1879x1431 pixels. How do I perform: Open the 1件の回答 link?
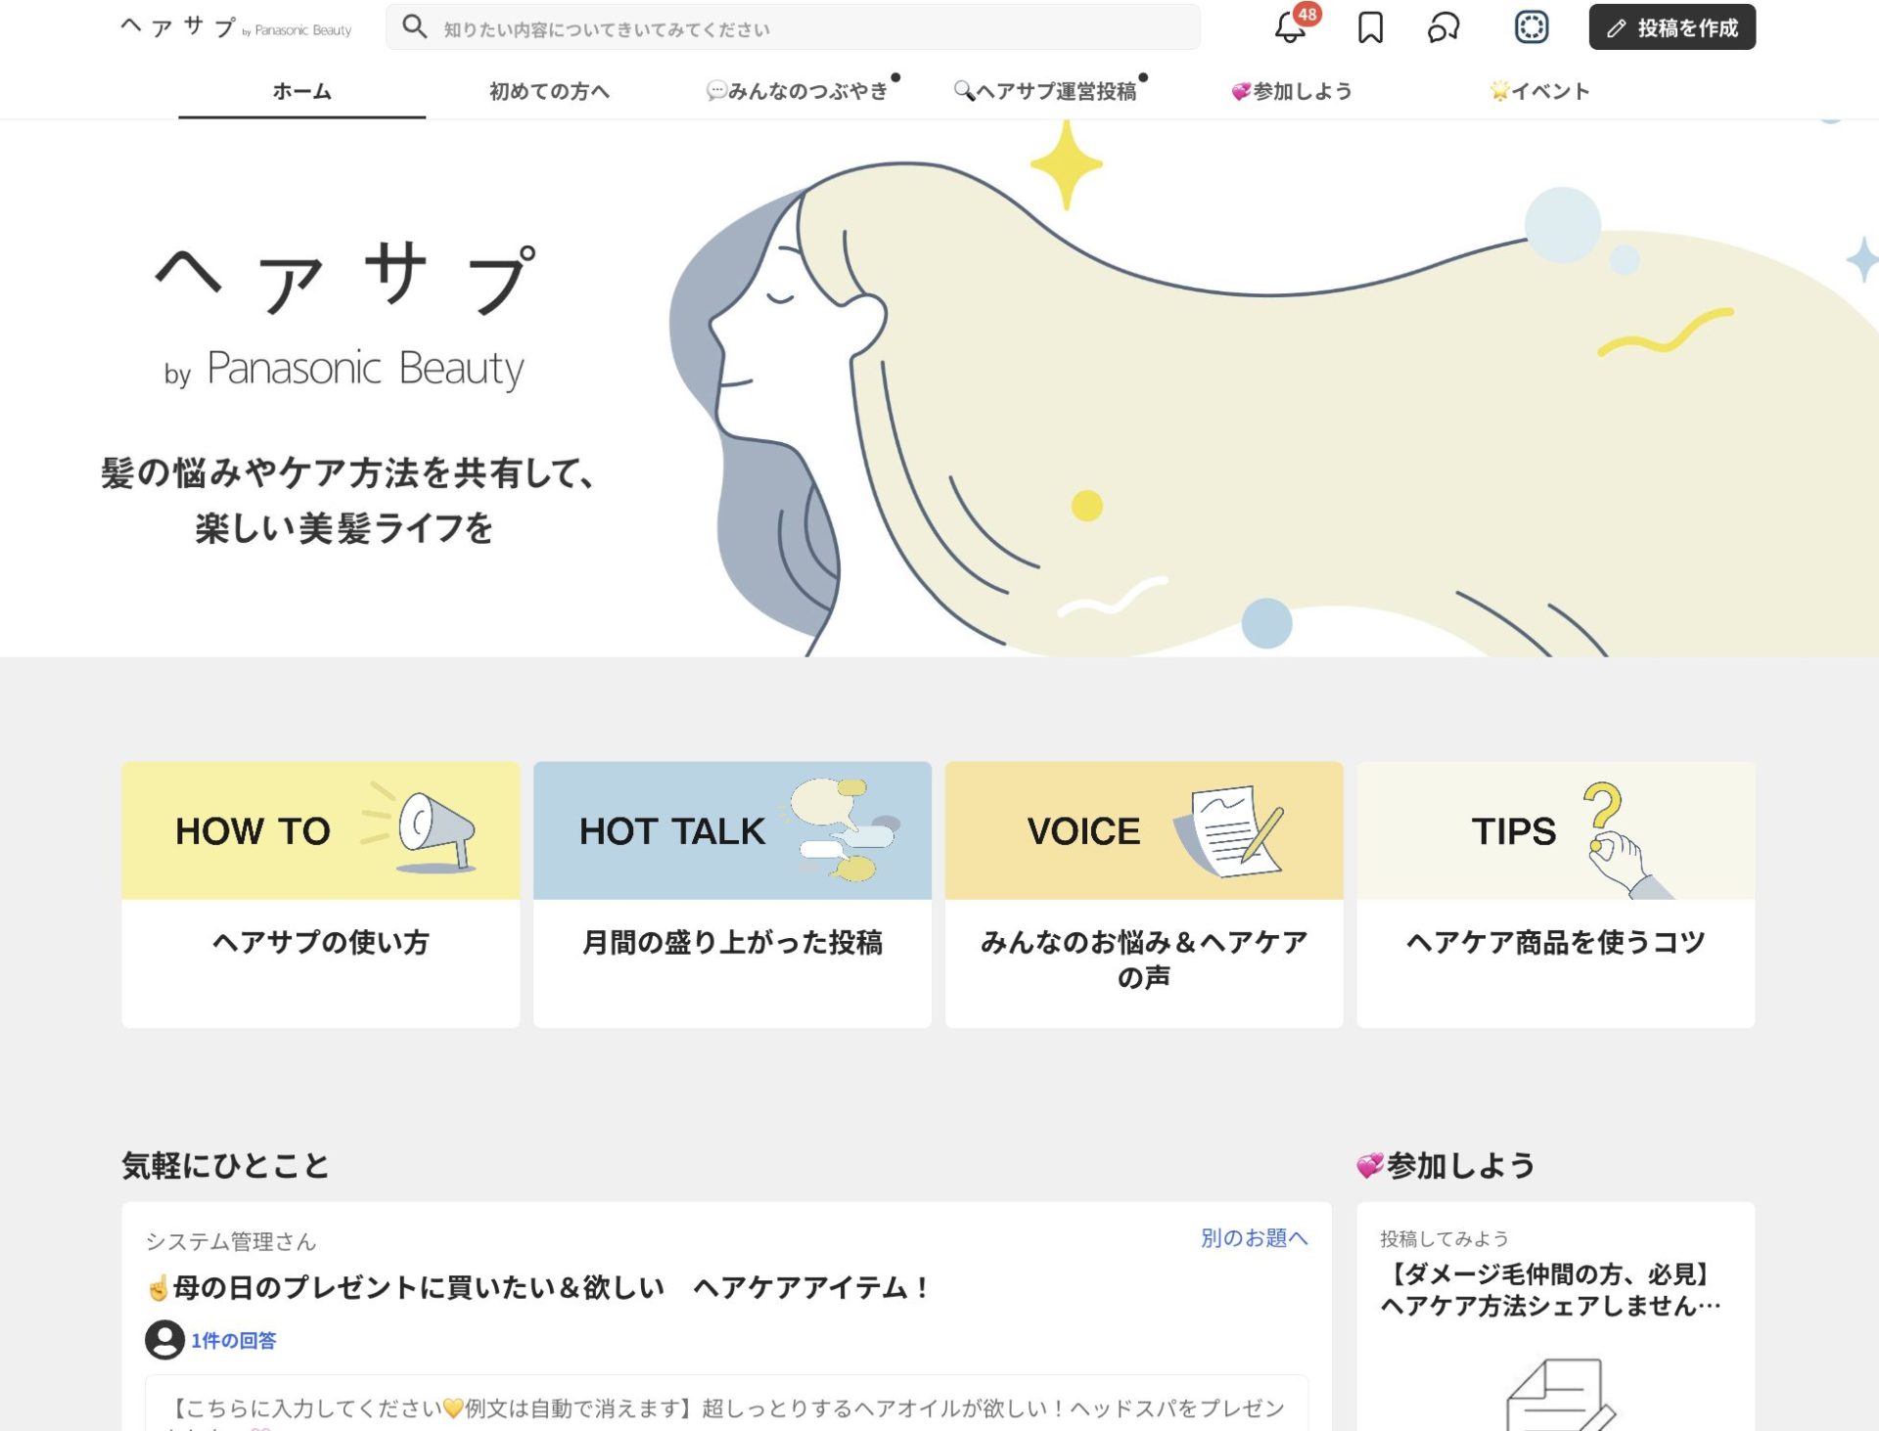point(233,1340)
